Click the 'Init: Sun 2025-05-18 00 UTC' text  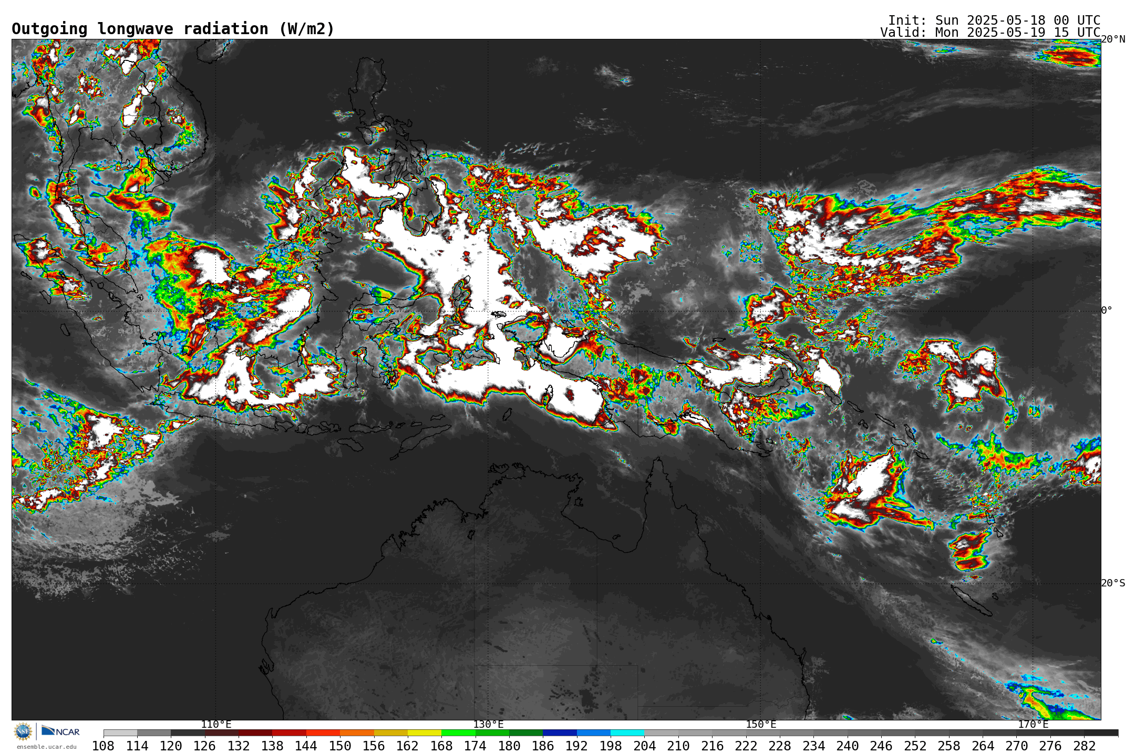click(x=994, y=20)
